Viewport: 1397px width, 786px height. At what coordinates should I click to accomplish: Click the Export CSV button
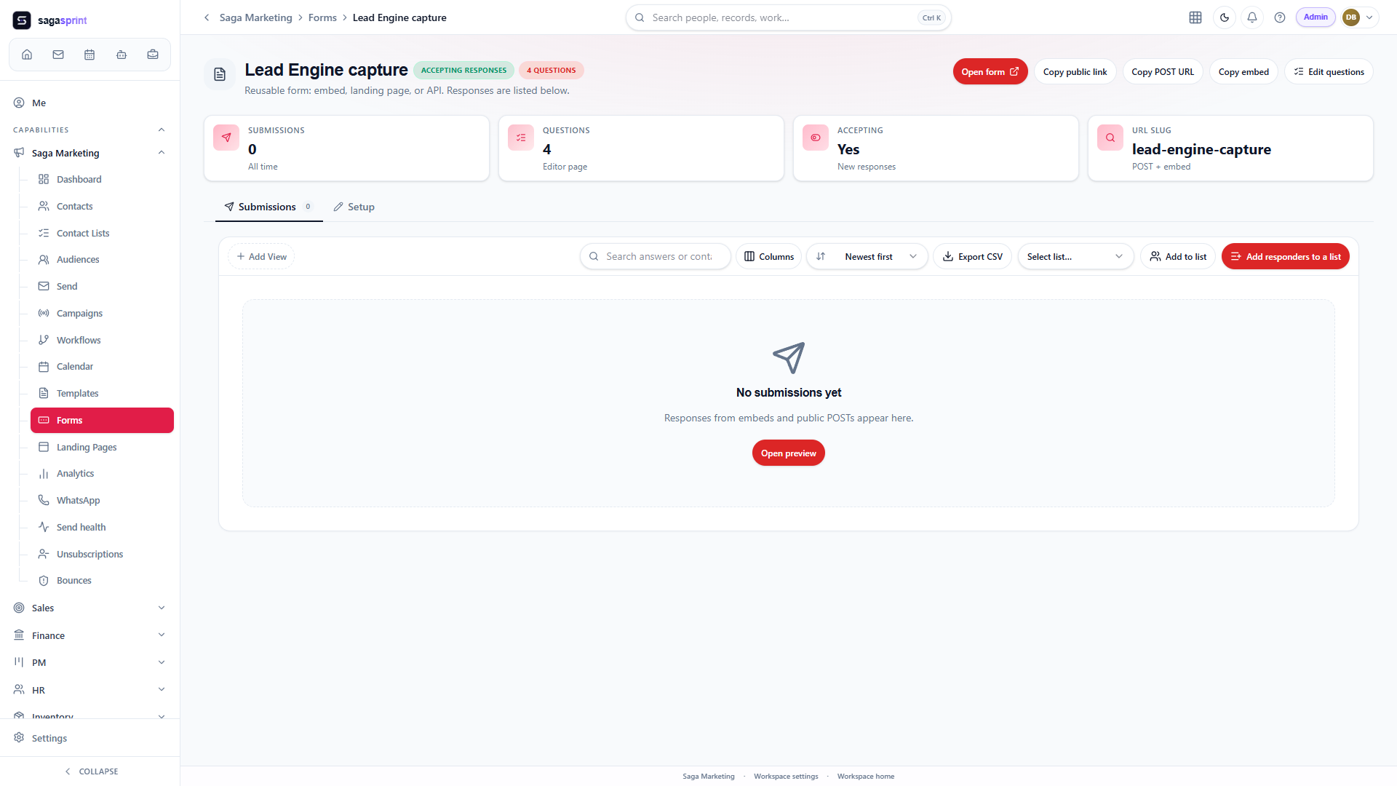[x=972, y=256]
